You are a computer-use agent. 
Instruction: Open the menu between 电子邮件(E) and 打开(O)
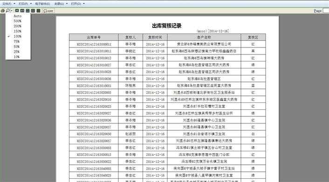59,4
